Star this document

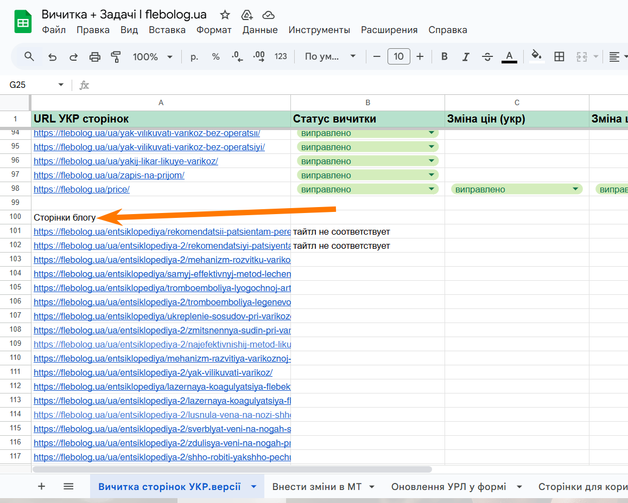coord(225,15)
